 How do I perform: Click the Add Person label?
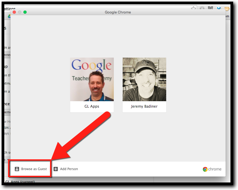(x=69, y=169)
